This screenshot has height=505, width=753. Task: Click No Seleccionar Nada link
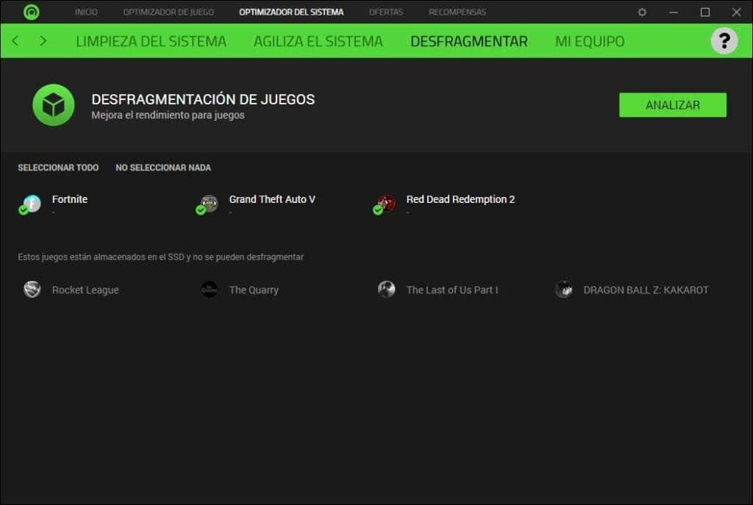click(x=163, y=168)
